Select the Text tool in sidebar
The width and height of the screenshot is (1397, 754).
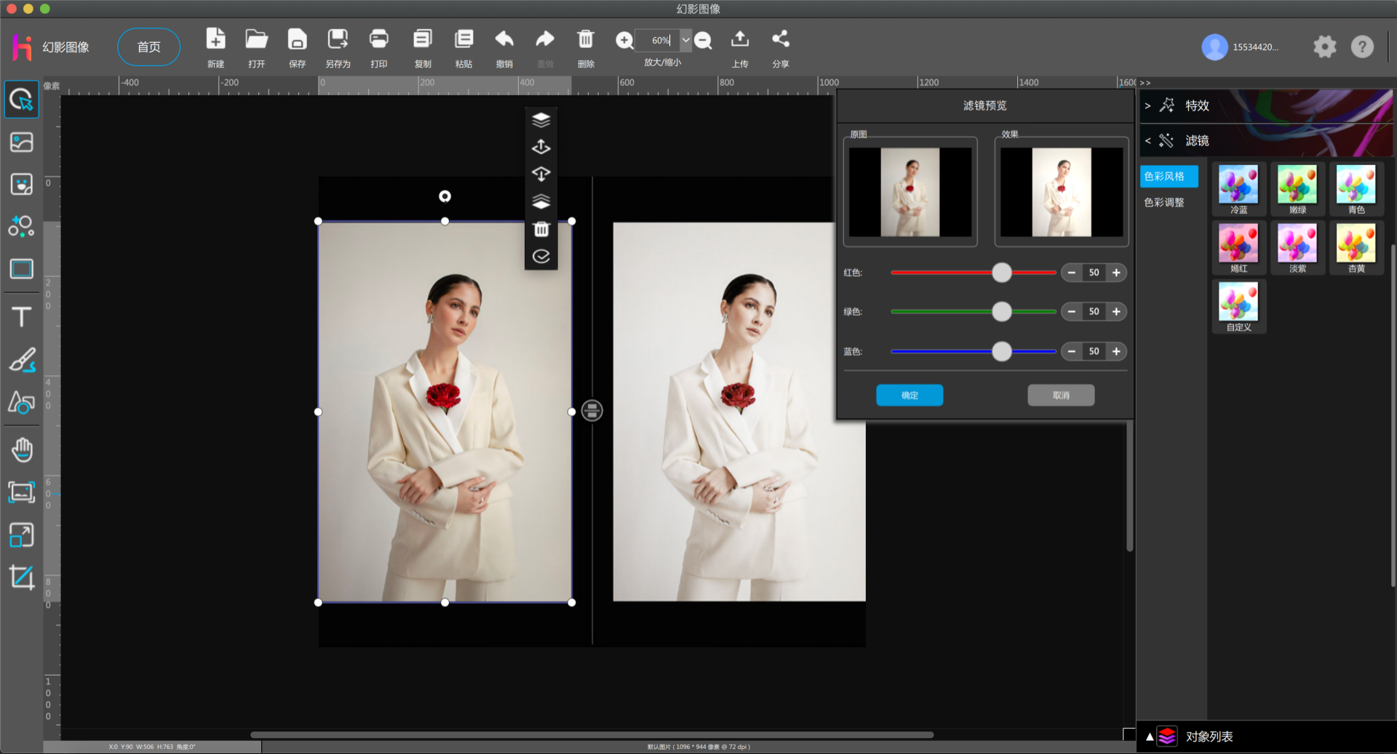(x=22, y=316)
